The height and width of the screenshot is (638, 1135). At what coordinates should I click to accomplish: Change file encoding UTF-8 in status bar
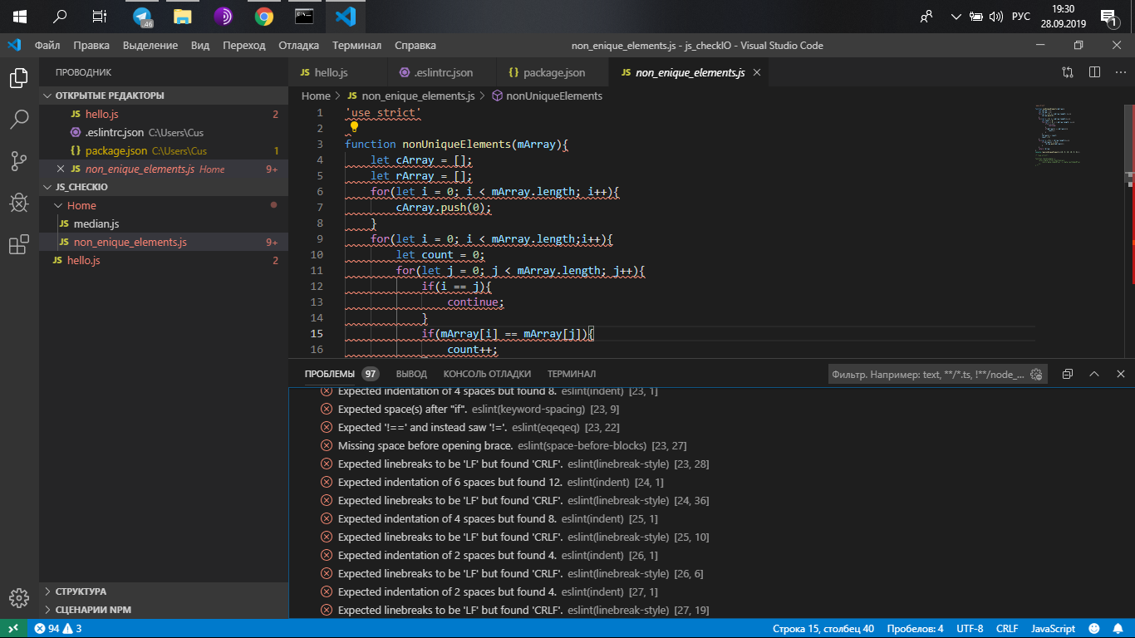(x=970, y=629)
